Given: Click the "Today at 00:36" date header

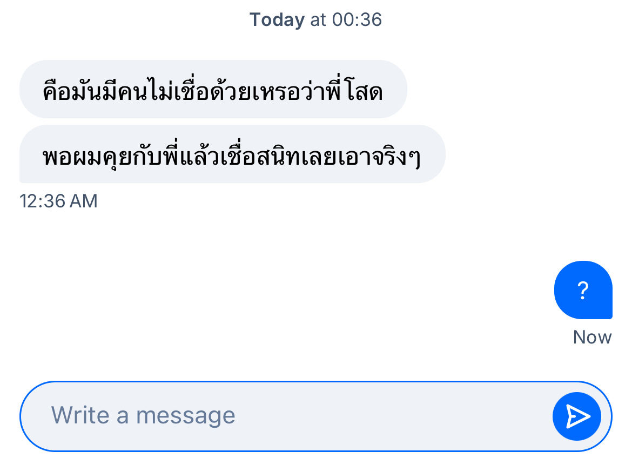Looking at the screenshot, I should (315, 20).
